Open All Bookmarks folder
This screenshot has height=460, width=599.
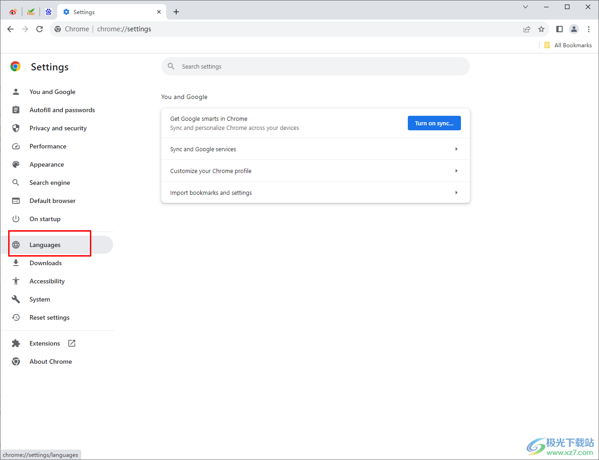point(568,45)
